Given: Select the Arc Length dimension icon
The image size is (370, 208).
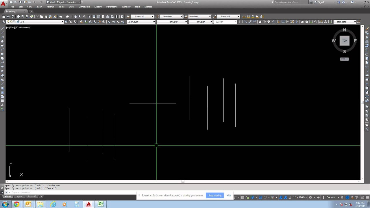Looking at the screenshot, I should (x=250, y=22).
